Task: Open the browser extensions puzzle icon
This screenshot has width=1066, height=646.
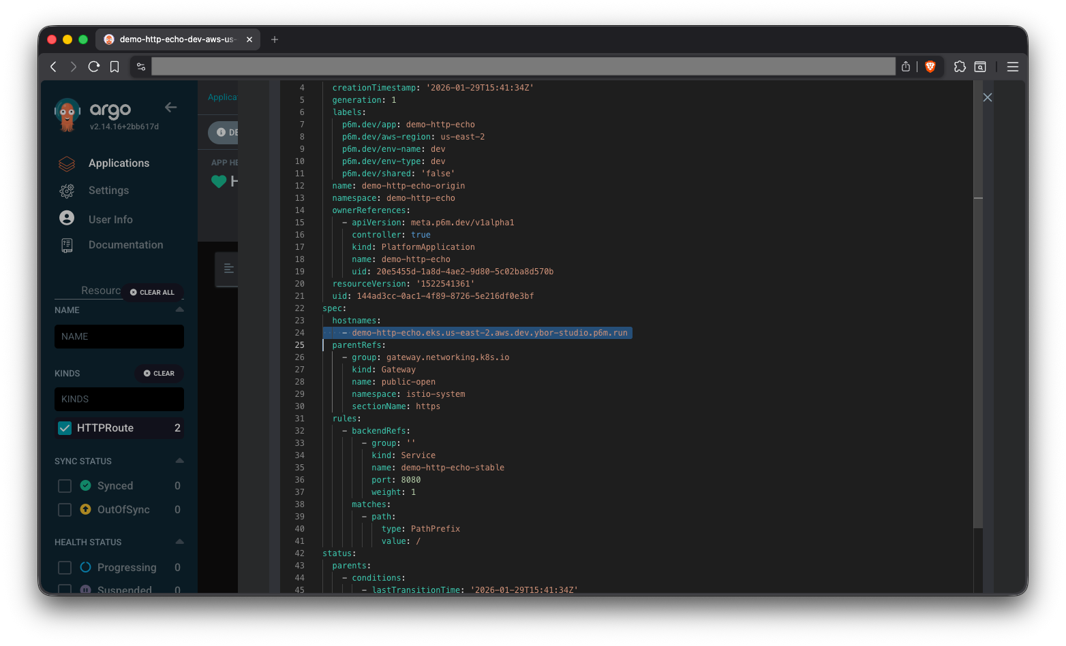Action: coord(960,67)
